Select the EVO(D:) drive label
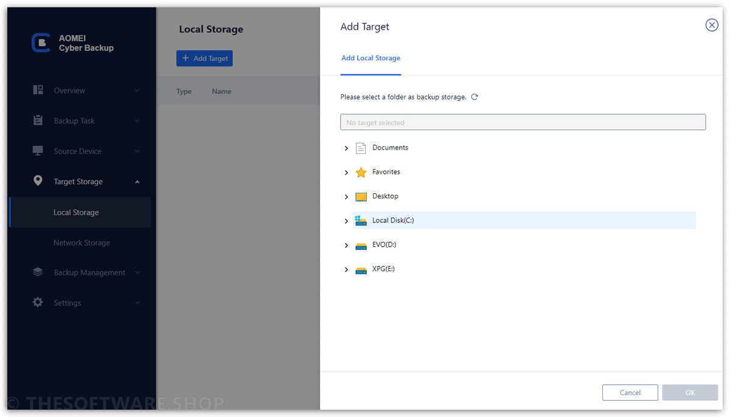This screenshot has width=730, height=417. (x=384, y=245)
